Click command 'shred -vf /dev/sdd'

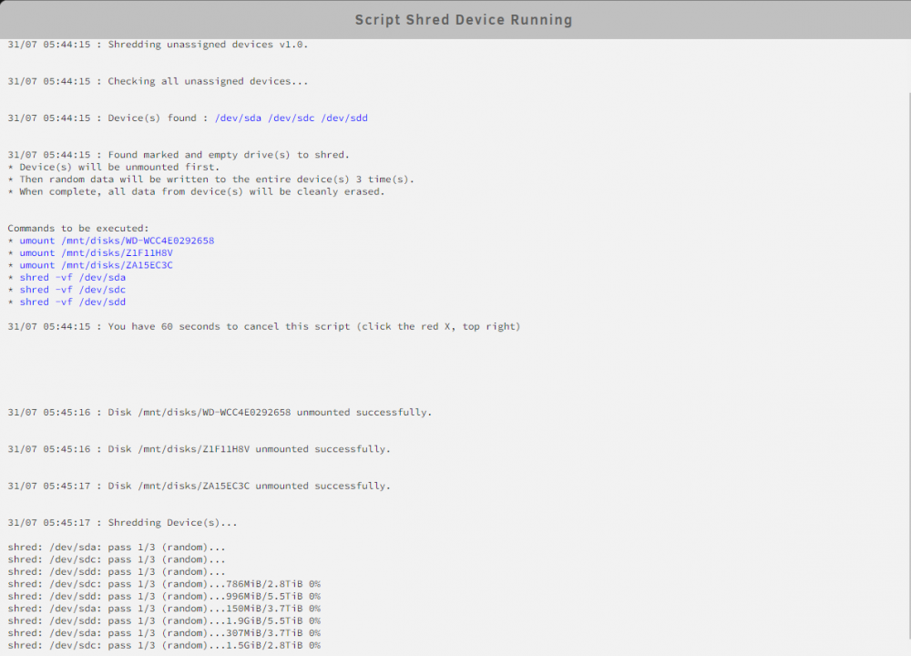coord(73,302)
